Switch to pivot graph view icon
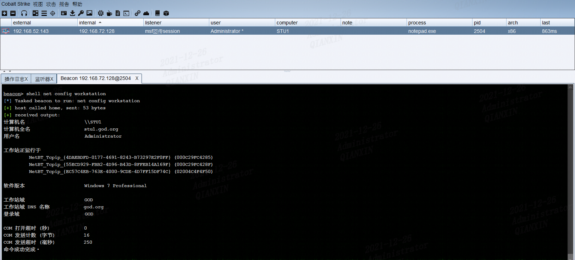 (35, 13)
